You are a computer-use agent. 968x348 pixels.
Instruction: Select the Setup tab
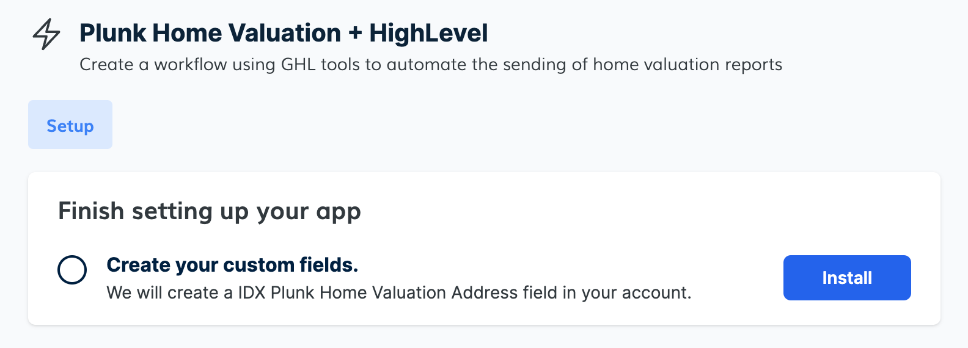(x=70, y=125)
